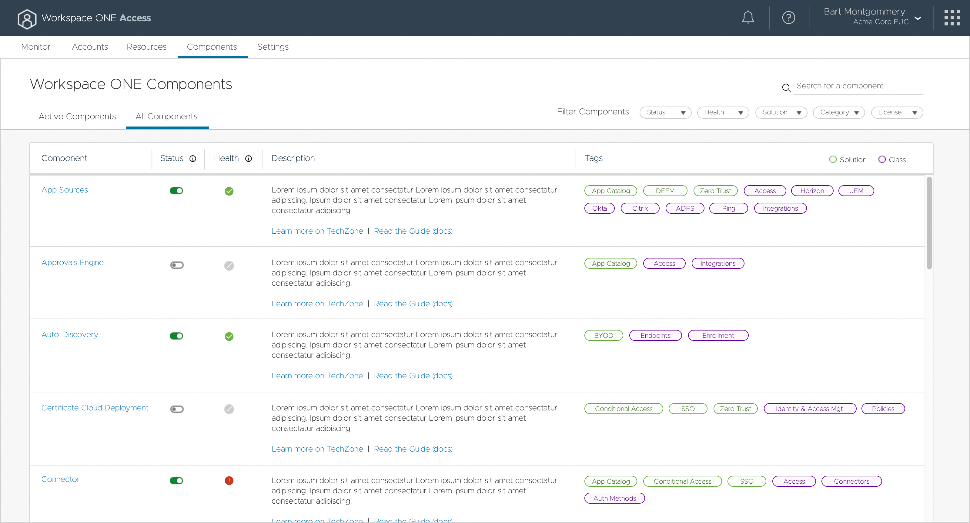Viewport: 970px width, 523px height.
Task: Open the Auto-Discovery component link
Action: [70, 334]
